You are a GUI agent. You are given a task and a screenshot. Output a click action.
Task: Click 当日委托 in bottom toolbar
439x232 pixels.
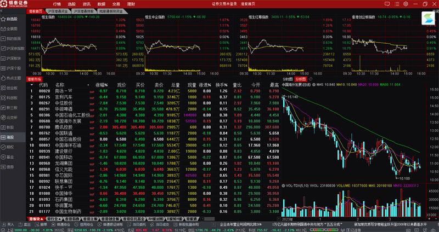[137, 224]
